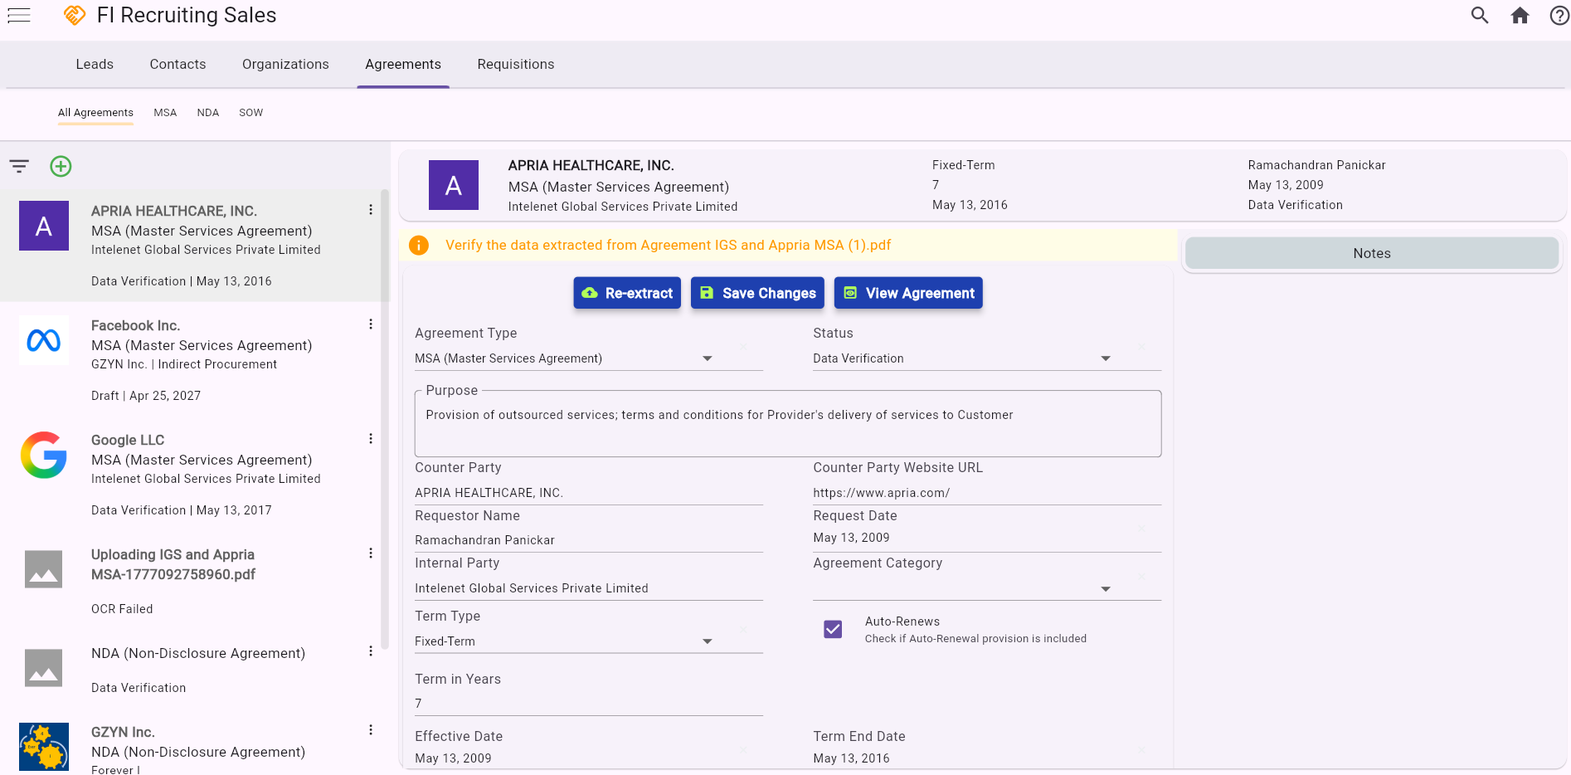The image size is (1571, 775).
Task: Select the Facebook Inc. agreement title
Action: coord(135,325)
